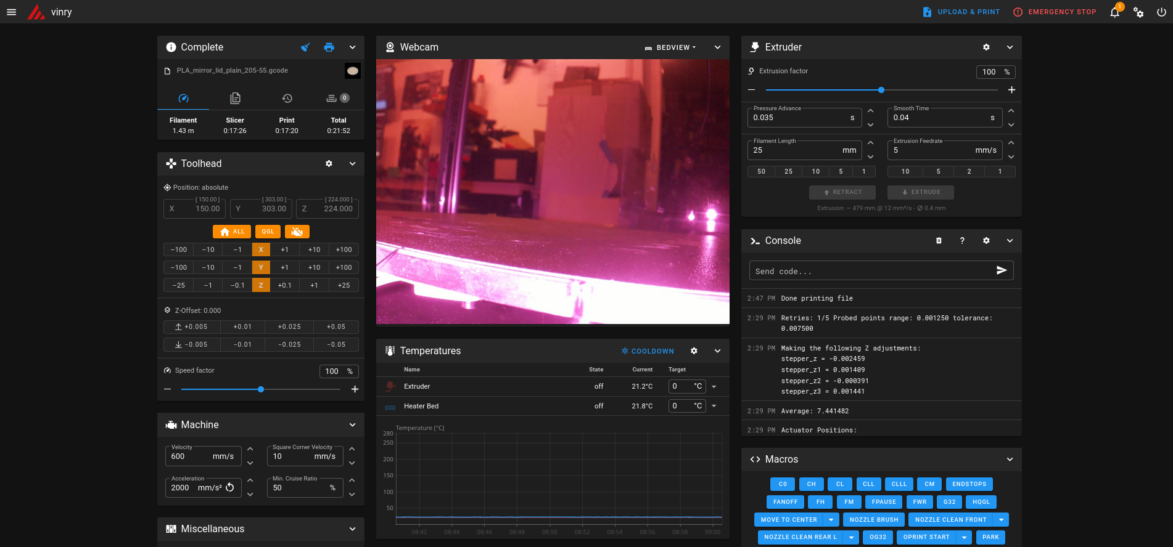Open Temperatures panel settings gear
1173x547 pixels.
click(x=694, y=351)
